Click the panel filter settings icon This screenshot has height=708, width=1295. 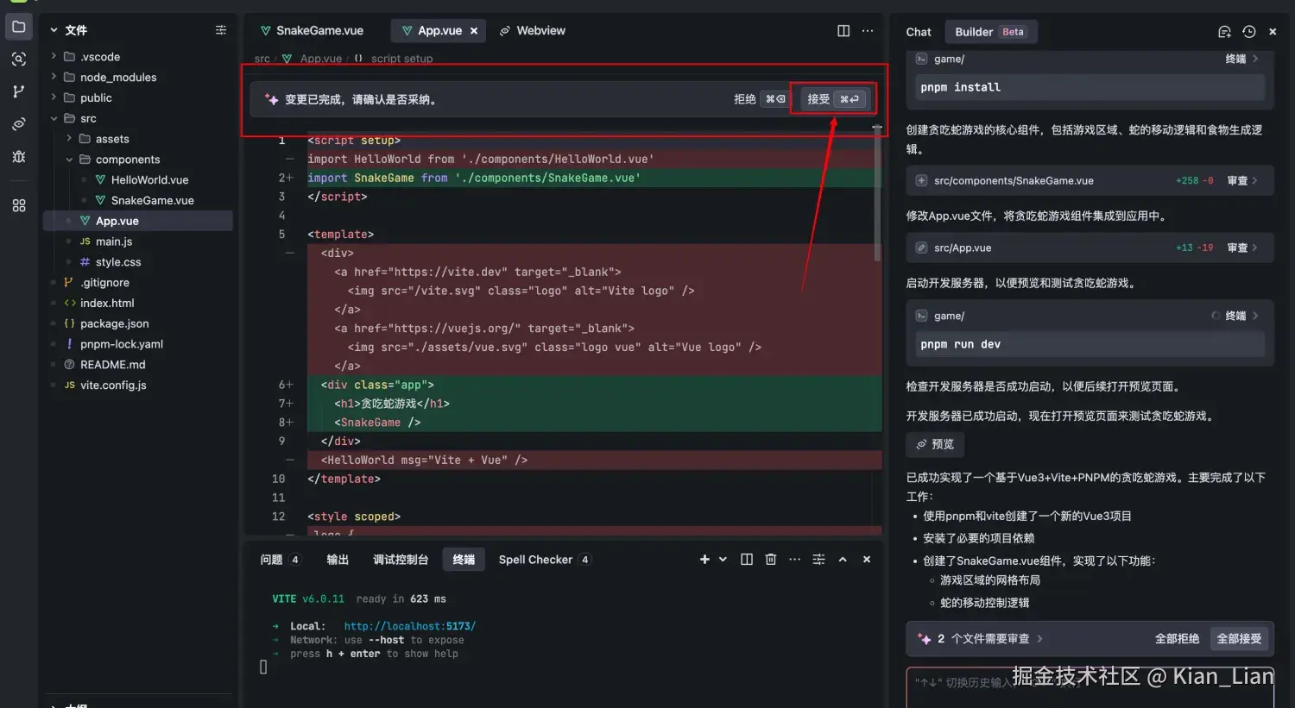(x=818, y=560)
